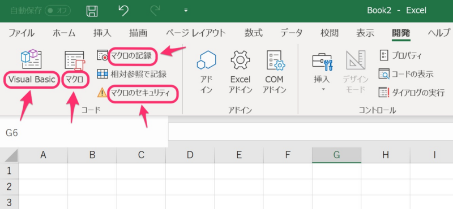Select column D header

click(190, 155)
